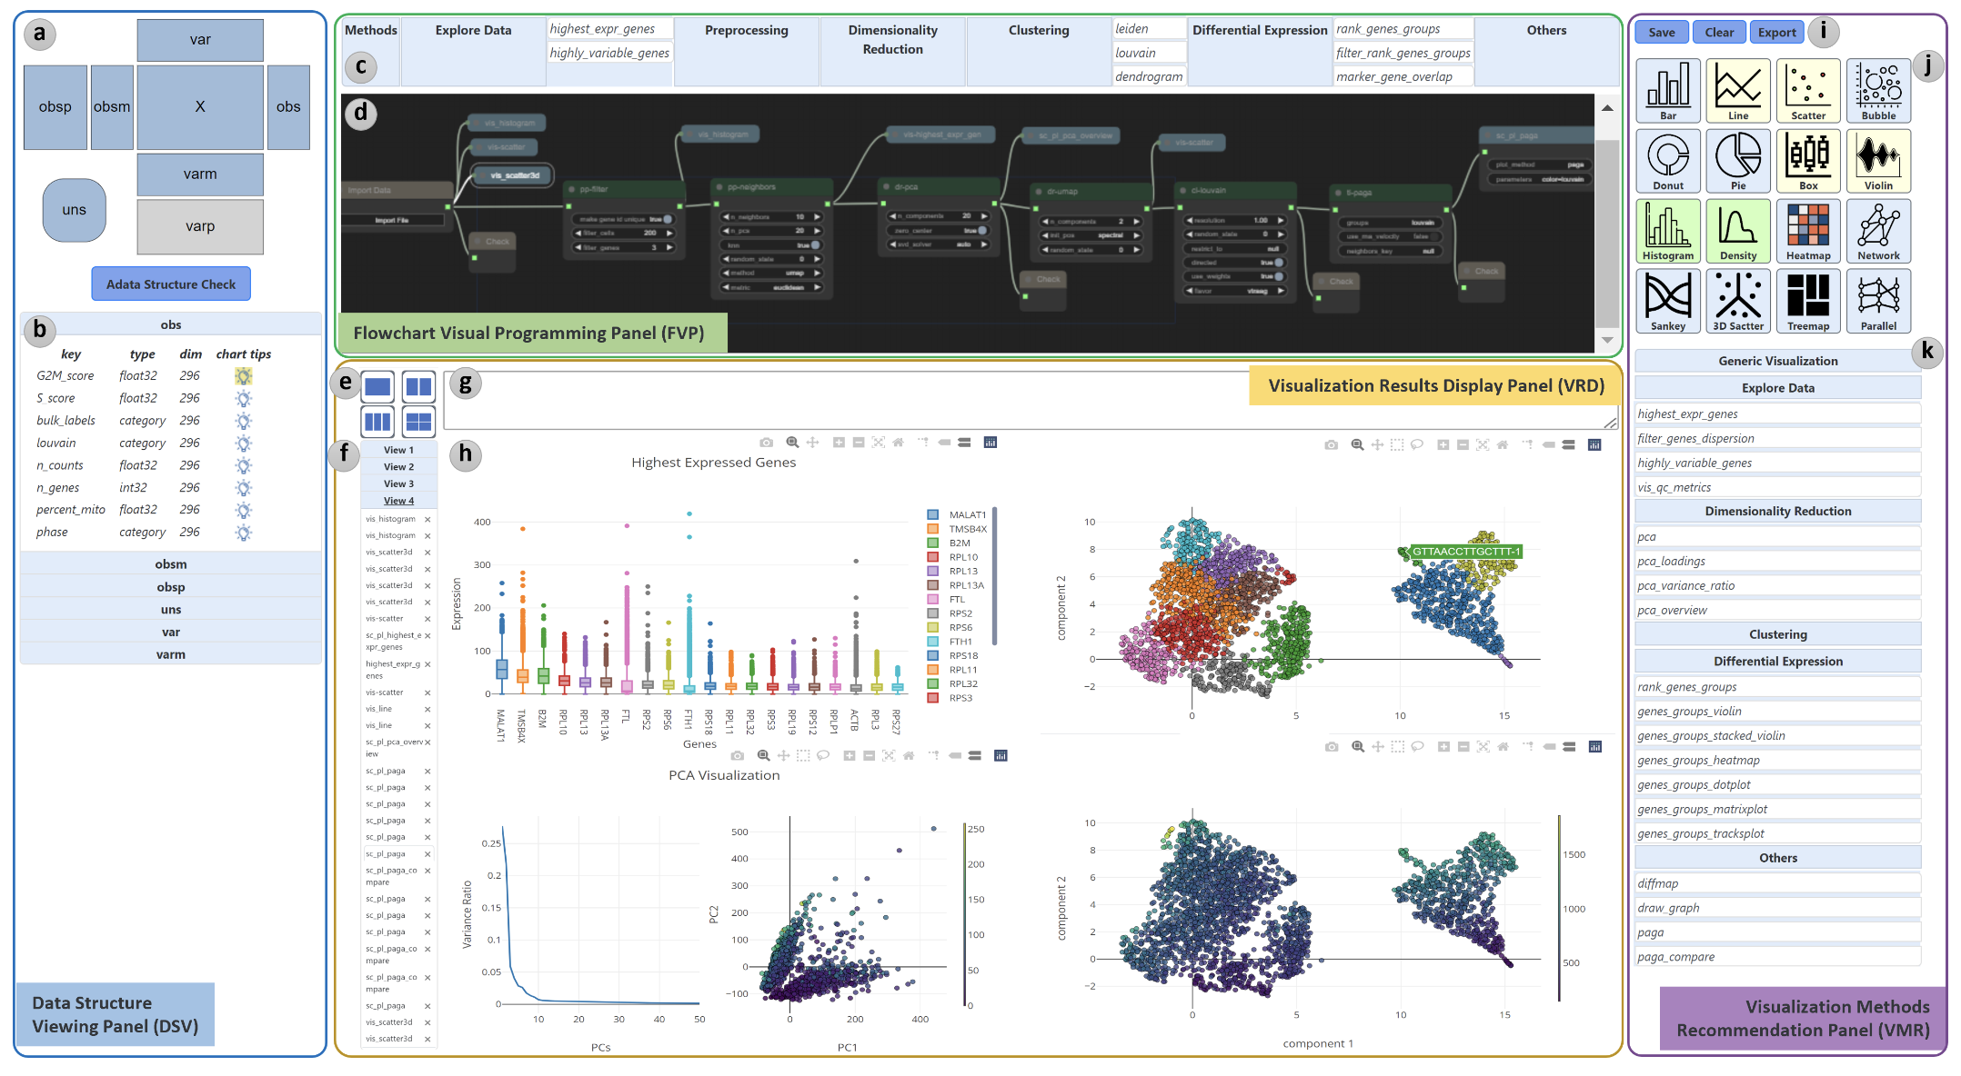This screenshot has height=1076, width=1961.
Task: Click the Bubble chart icon
Action: (1877, 90)
